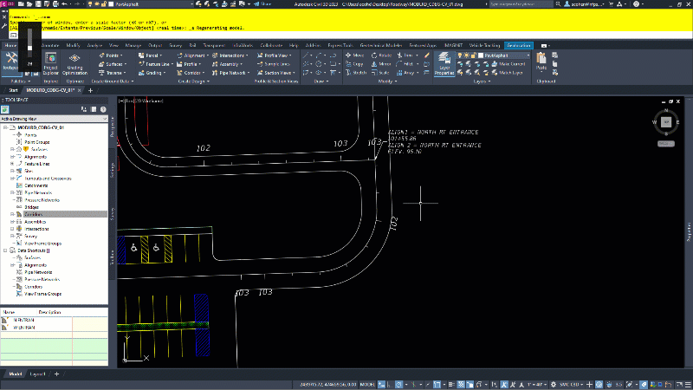Expand the Pipe Networks tree node
The width and height of the screenshot is (693, 390).
12,192
